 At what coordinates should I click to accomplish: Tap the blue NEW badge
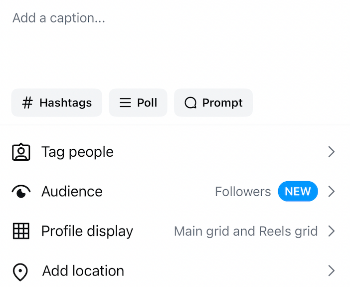298,192
